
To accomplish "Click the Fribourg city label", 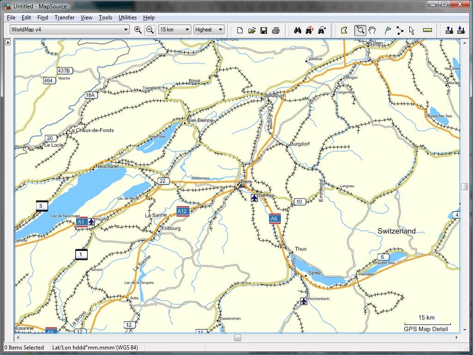I will (x=171, y=228).
